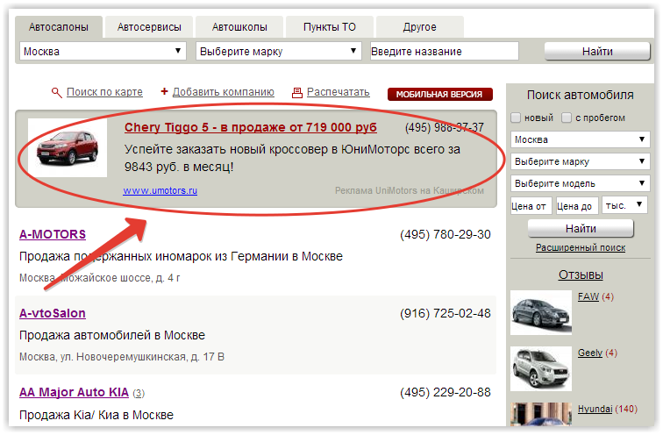The width and height of the screenshot is (663, 435).
Task: Open the sidebar Выберите марку dropdown
Action: (580, 161)
